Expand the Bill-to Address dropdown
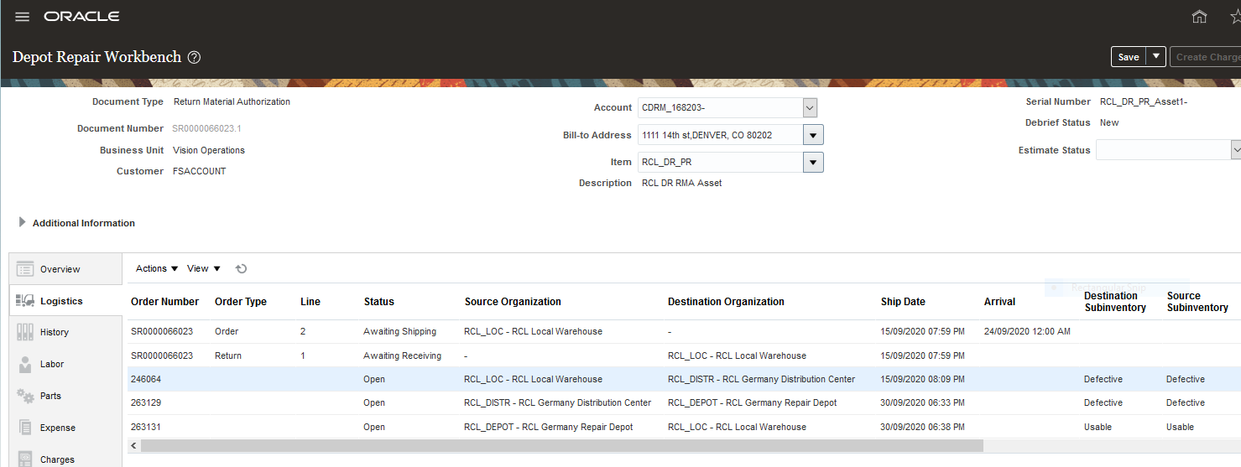Viewport: 1241px width, 467px height. [x=813, y=135]
